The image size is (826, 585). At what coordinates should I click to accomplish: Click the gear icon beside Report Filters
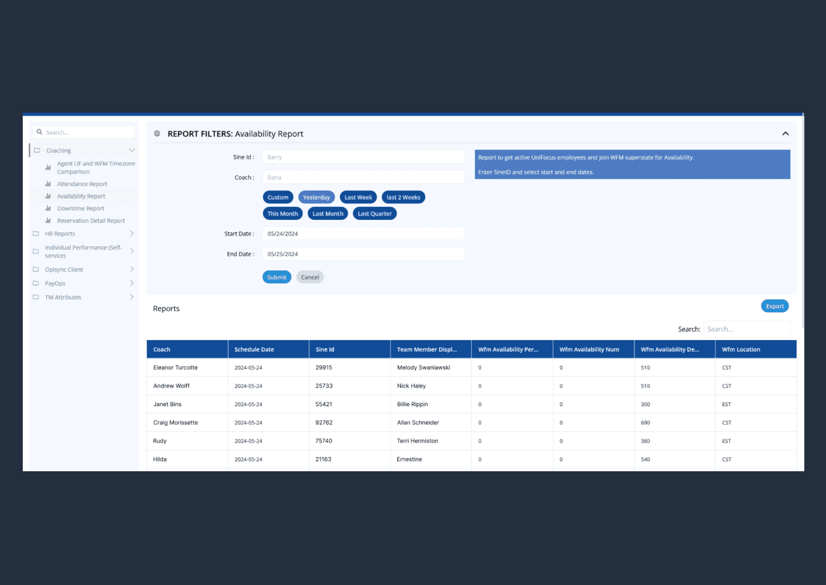(157, 134)
